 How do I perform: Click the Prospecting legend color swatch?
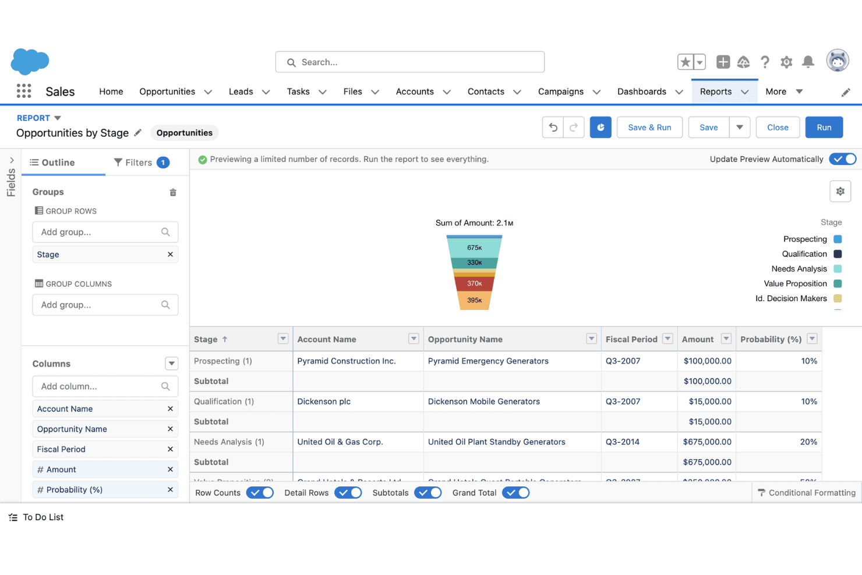pyautogui.click(x=838, y=239)
